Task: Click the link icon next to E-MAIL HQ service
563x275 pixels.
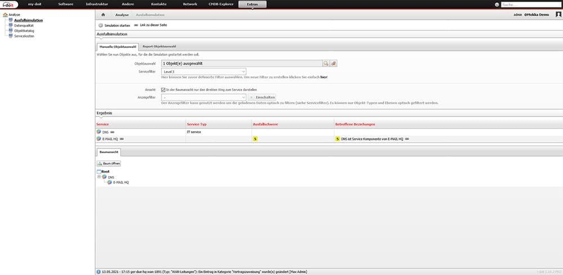Action: point(122,139)
